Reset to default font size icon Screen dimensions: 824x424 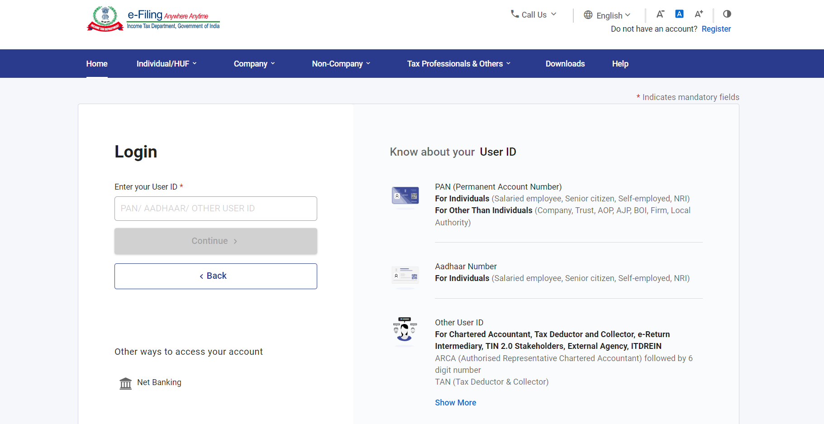(x=679, y=14)
